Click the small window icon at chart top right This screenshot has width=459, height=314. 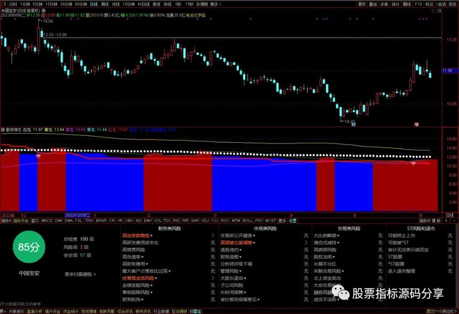click(439, 11)
